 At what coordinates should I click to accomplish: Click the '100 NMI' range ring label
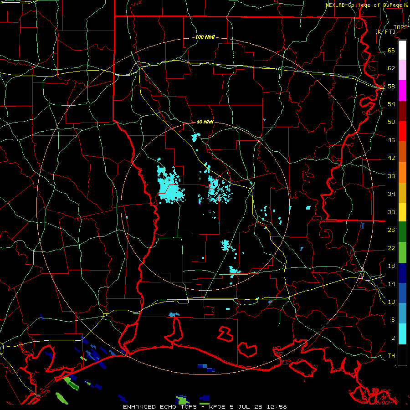(205, 37)
